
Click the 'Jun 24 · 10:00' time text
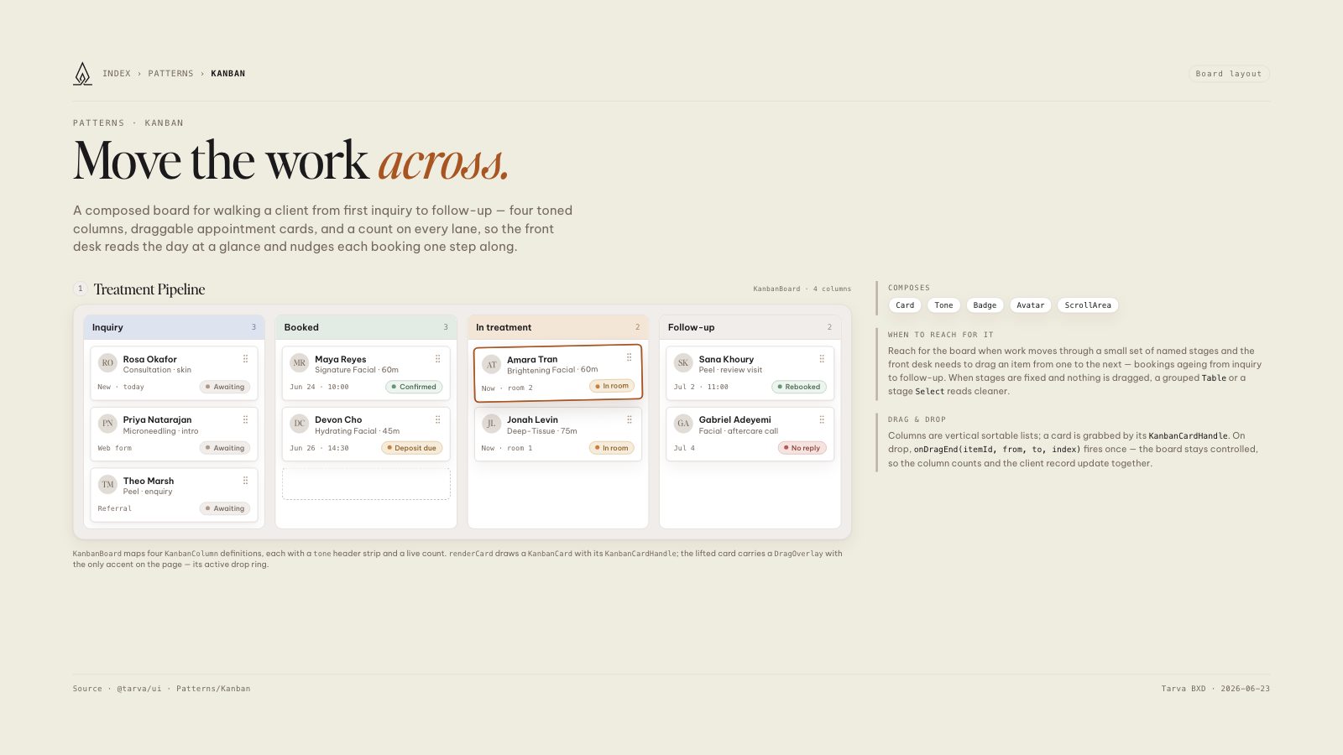coord(319,387)
